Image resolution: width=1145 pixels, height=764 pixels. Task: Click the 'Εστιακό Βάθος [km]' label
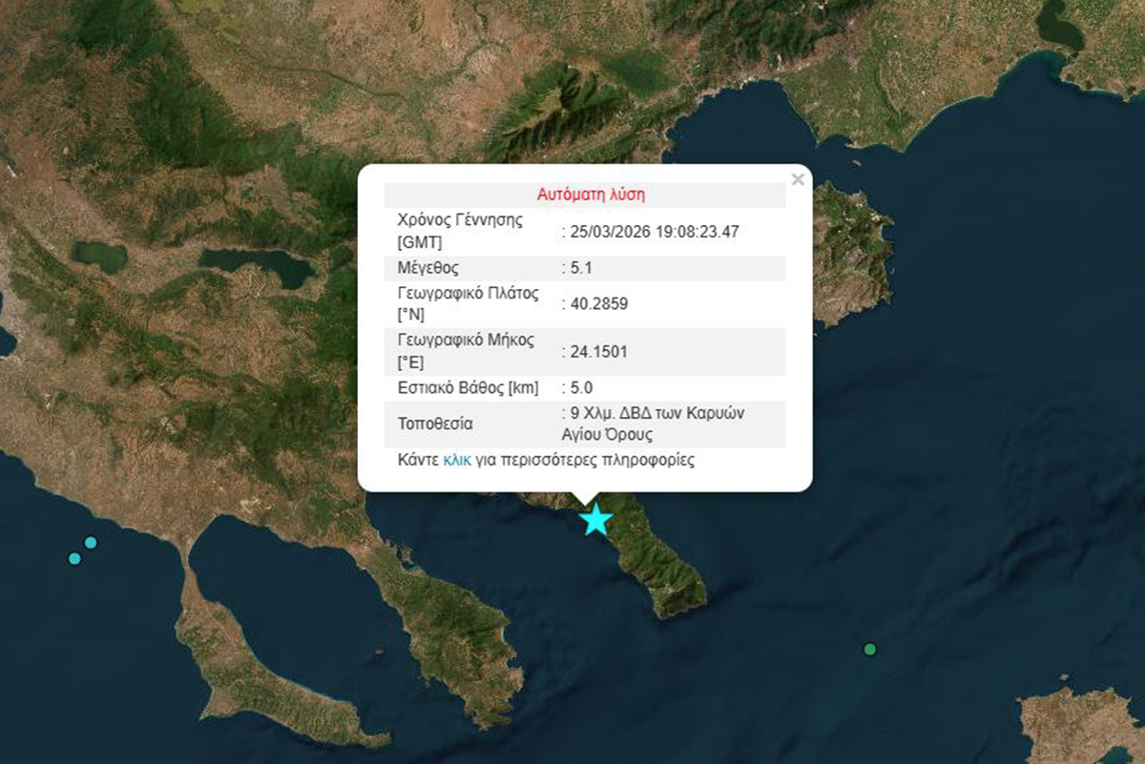(468, 388)
